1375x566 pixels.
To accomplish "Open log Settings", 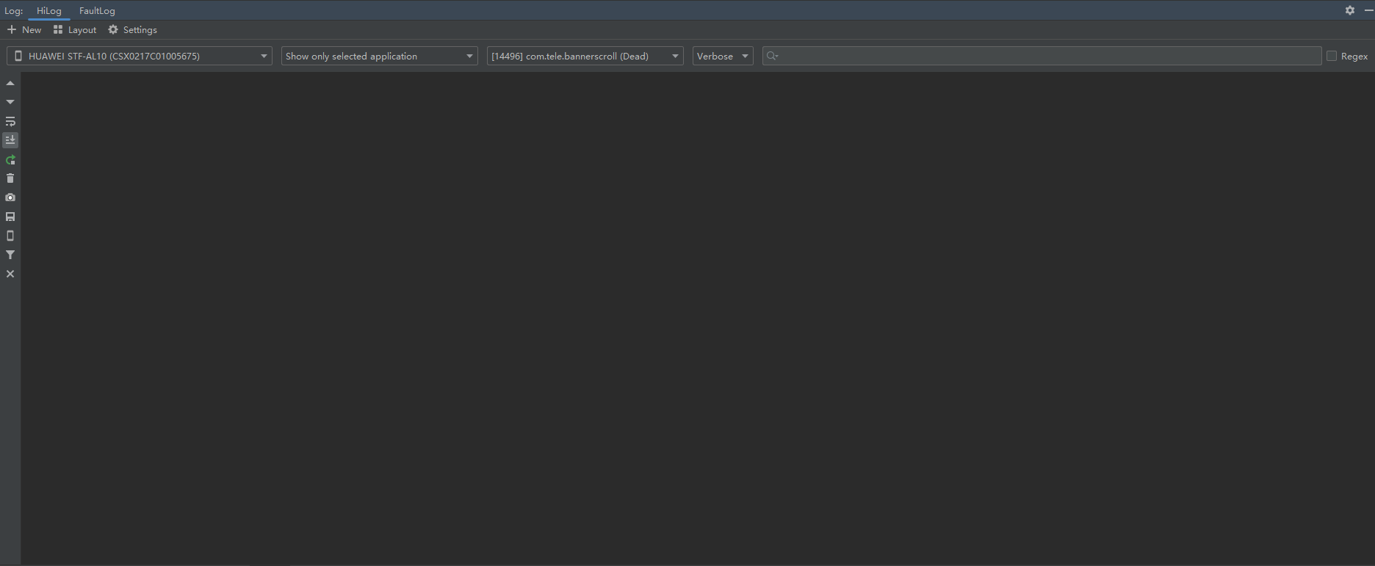I will click(133, 30).
